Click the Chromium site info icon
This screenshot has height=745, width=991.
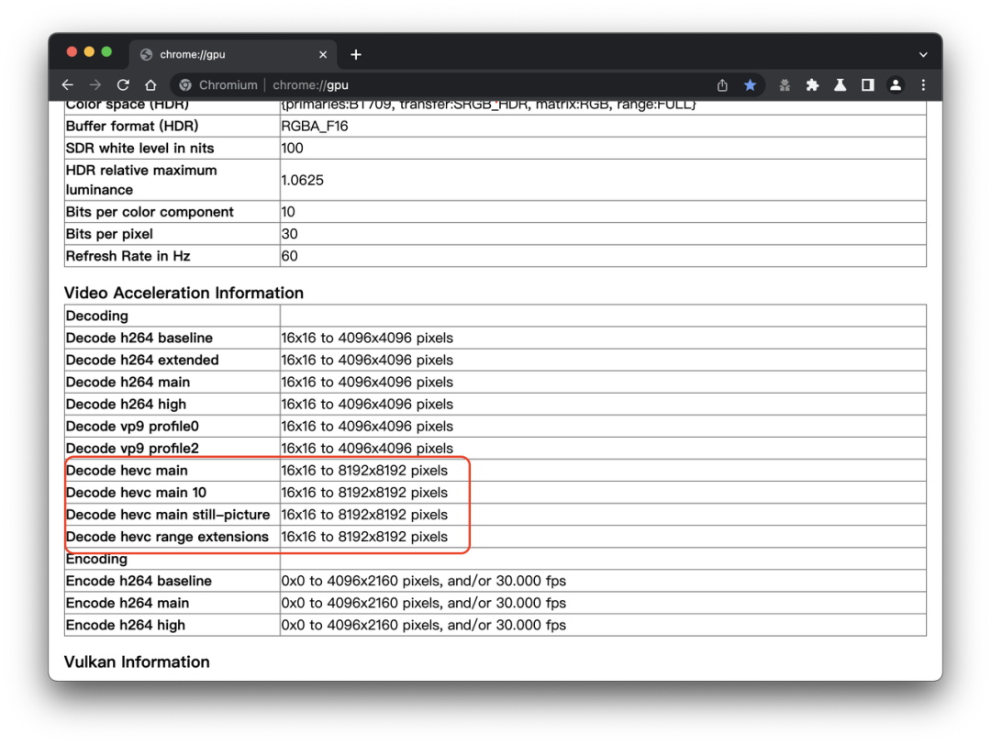(185, 84)
